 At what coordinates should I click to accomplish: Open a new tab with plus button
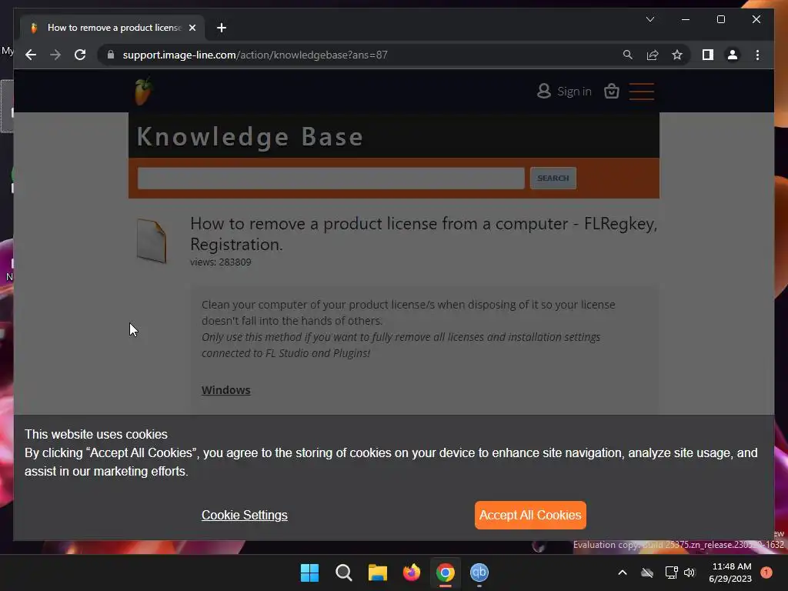(x=222, y=28)
